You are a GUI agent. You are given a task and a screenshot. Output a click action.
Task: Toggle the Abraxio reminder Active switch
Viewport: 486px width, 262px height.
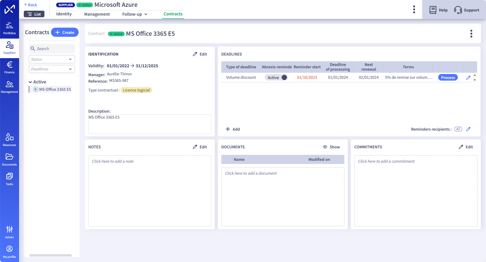coord(276,77)
